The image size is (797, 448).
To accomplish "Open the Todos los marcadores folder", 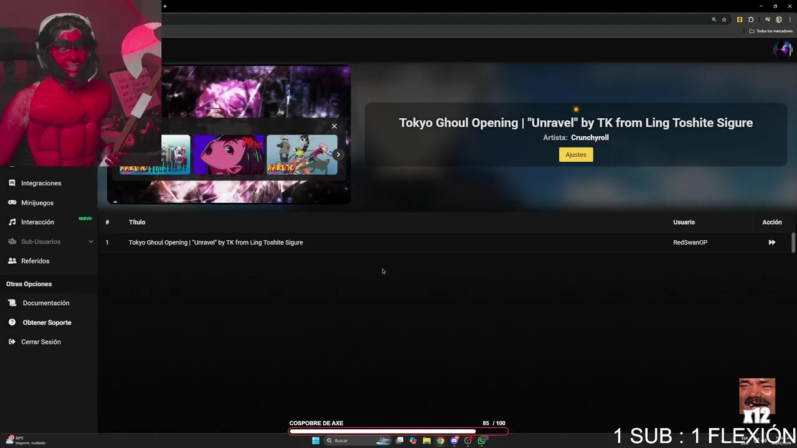I will coord(771,31).
